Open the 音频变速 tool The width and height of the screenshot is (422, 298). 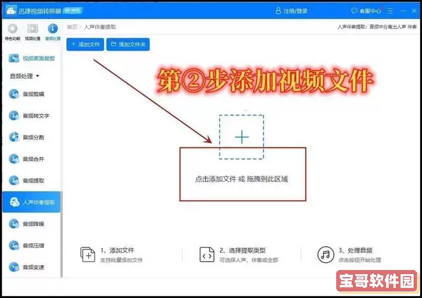(32, 267)
